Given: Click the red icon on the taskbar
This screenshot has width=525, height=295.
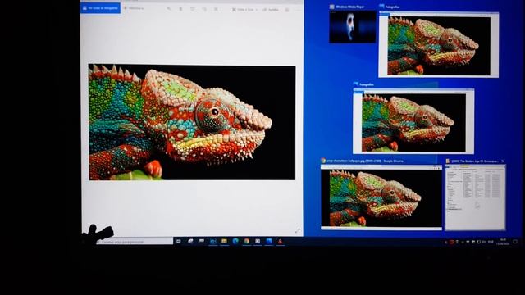Looking at the screenshot, I should (x=281, y=241).
